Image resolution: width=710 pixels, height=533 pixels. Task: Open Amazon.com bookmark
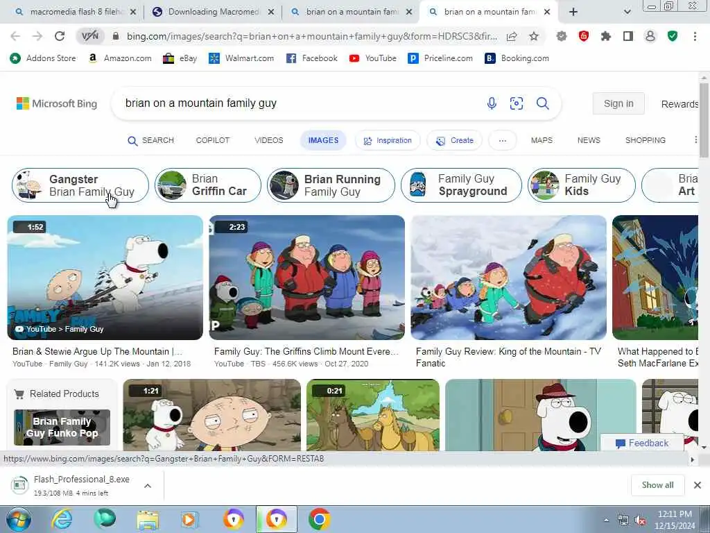coord(120,58)
